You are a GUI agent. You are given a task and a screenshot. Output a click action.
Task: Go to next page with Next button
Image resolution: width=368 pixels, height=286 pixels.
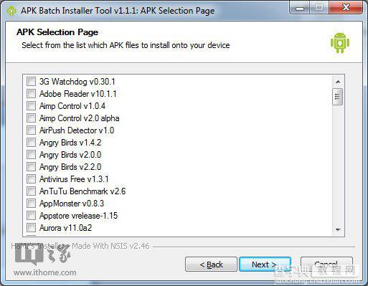coord(265,264)
